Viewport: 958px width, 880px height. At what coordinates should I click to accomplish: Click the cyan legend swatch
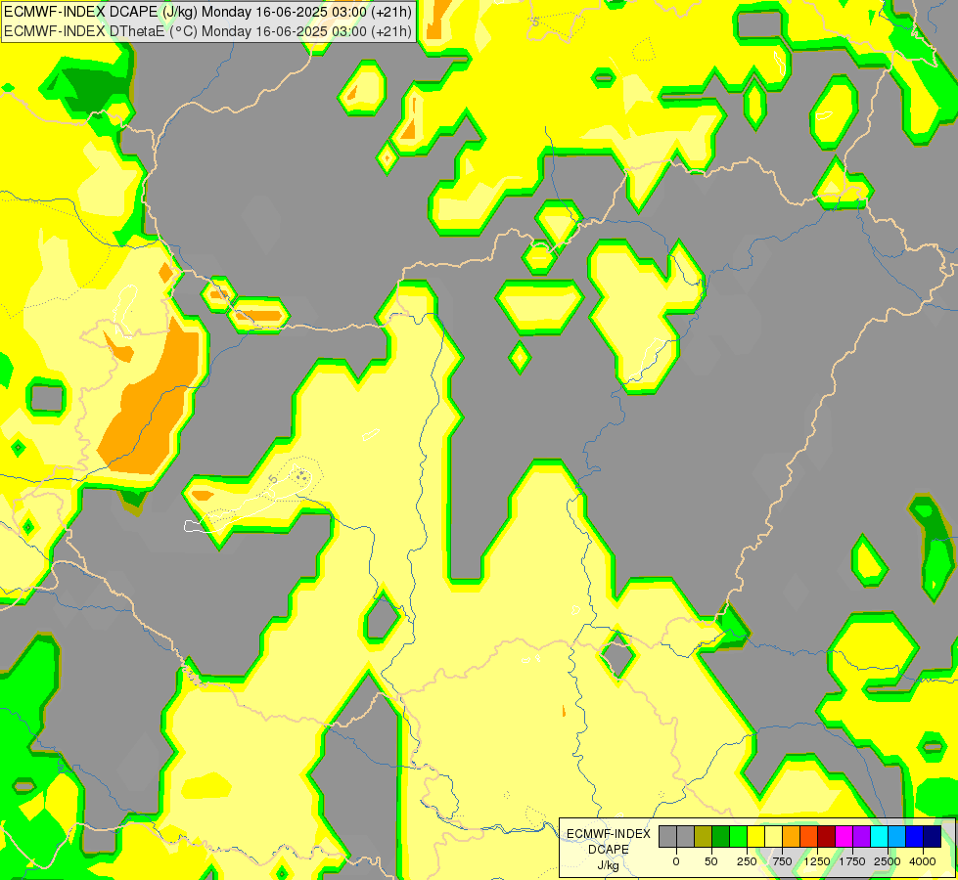pos(879,837)
